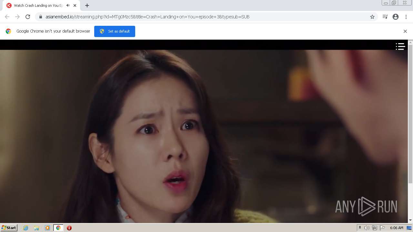This screenshot has height=232, width=413.
Task: Dismiss the default browser notification bar
Action: click(405, 31)
